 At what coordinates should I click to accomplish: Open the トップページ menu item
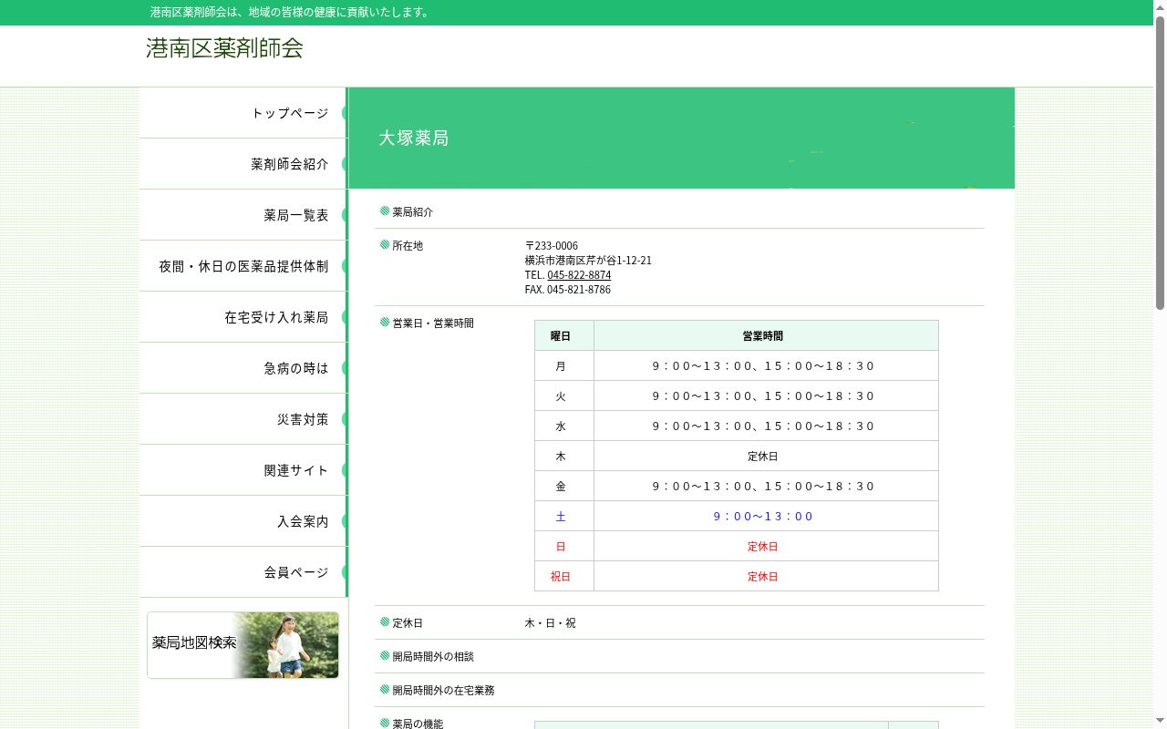point(243,113)
